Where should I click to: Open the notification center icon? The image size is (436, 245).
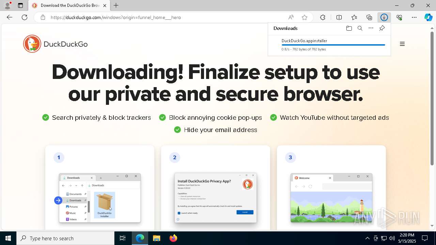(x=425, y=238)
